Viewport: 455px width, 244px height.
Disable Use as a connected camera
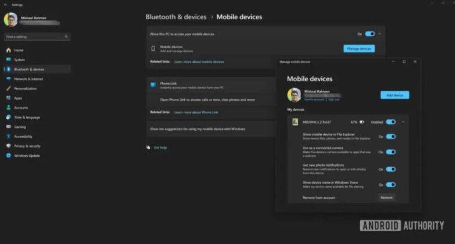pos(391,152)
